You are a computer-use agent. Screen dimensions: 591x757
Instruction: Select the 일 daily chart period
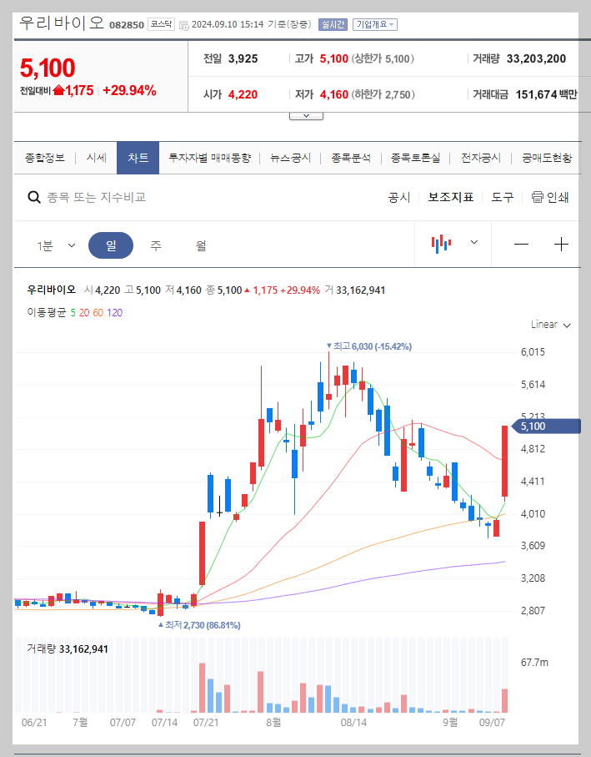pyautogui.click(x=111, y=244)
